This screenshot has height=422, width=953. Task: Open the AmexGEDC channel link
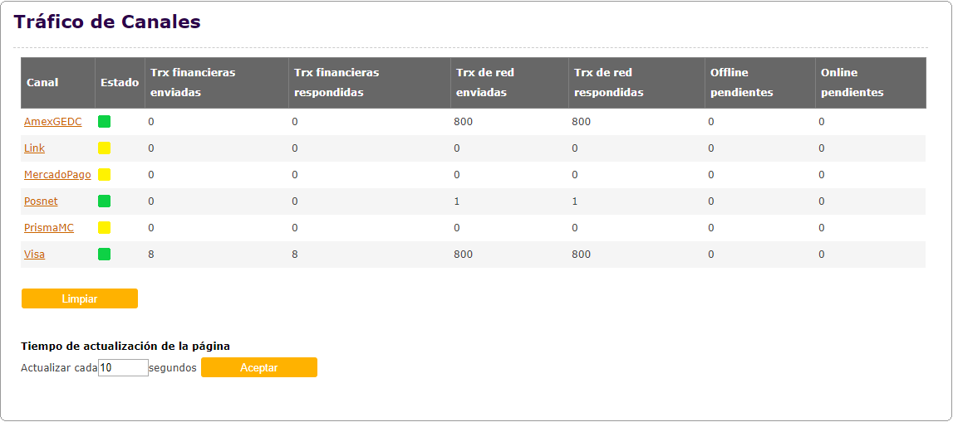coord(53,122)
